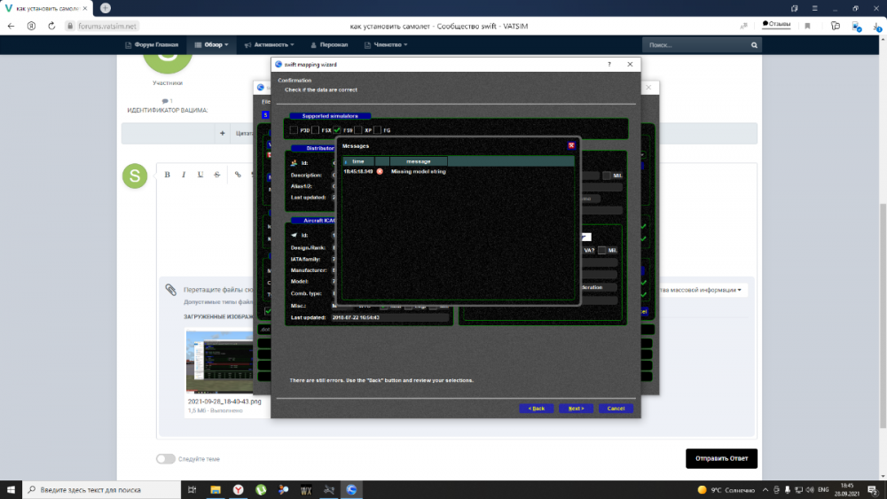Tick the XP simulator checkbox
This screenshot has width=887, height=499.
point(358,130)
